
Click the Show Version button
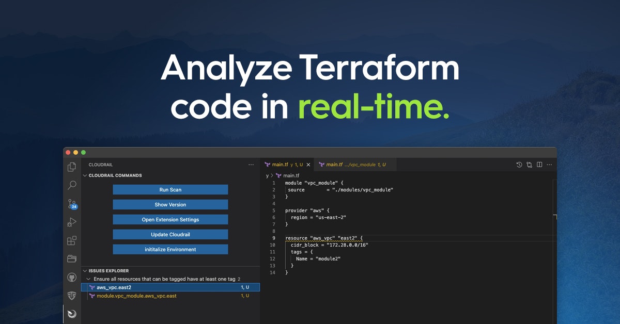pyautogui.click(x=170, y=204)
